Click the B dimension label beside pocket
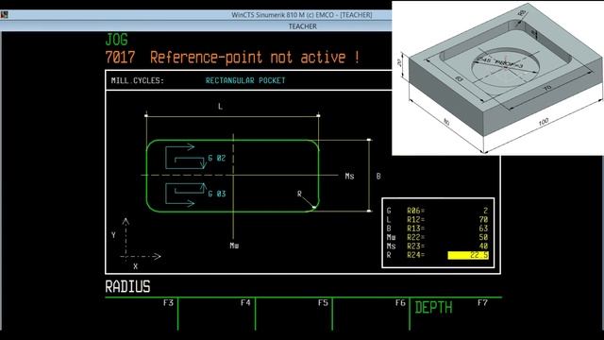This screenshot has width=604, height=340. tap(378, 177)
